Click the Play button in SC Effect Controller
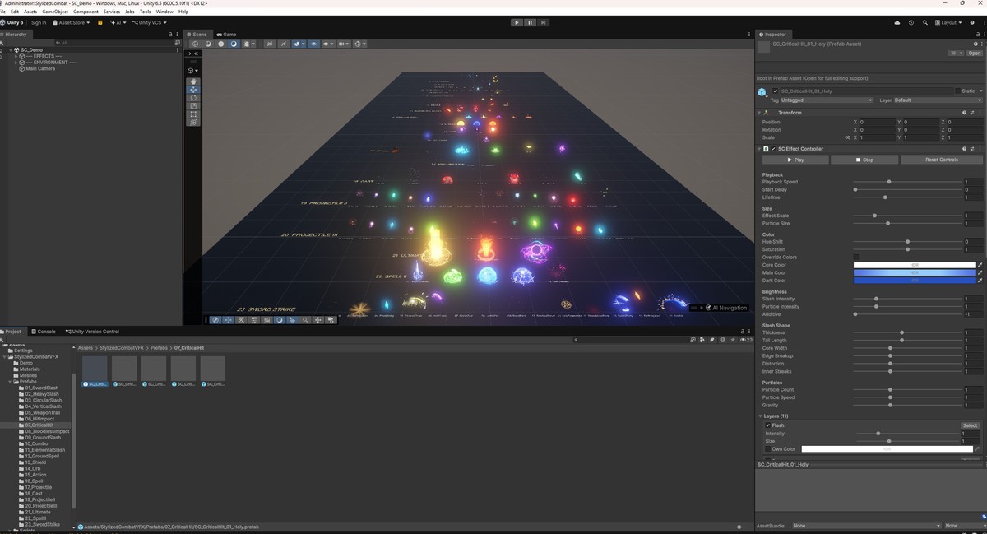Screen dimensions: 987x534 (x=795, y=160)
